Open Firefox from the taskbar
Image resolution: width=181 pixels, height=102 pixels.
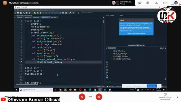(70, 90)
